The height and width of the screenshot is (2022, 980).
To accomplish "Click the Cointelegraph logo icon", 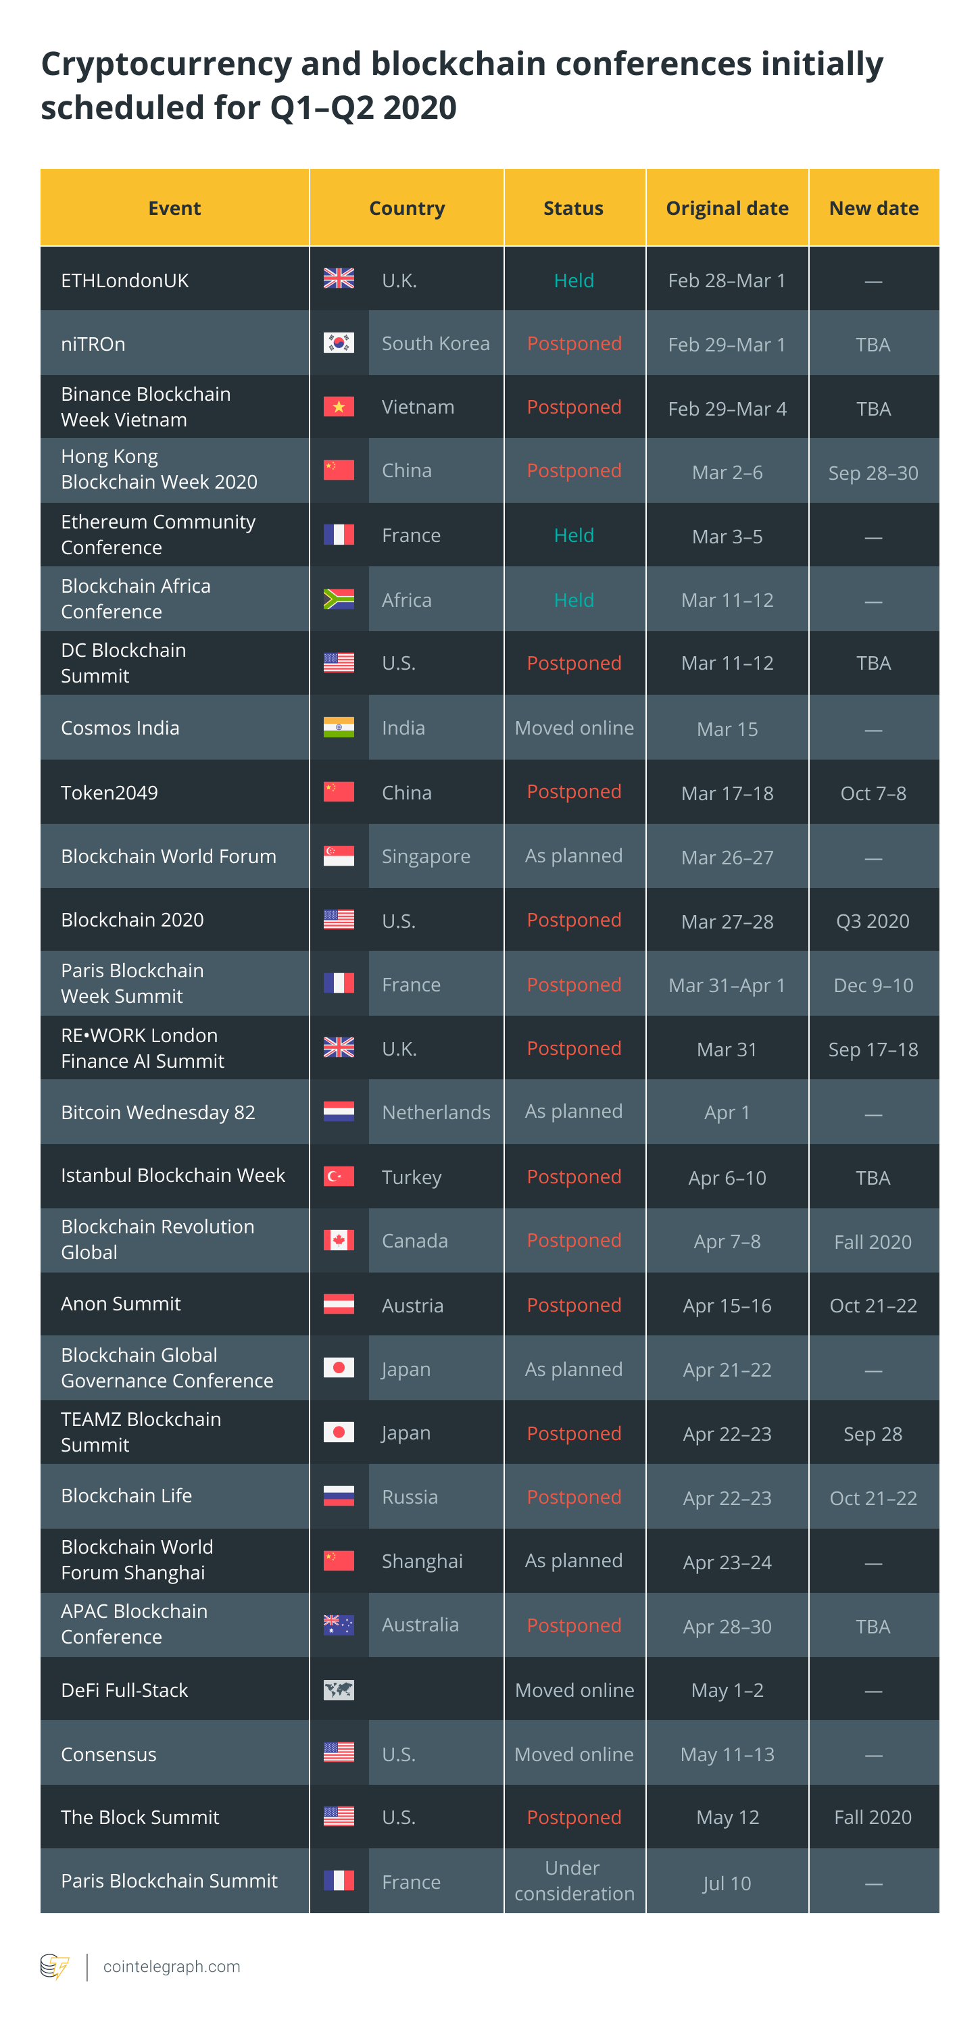I will [55, 1967].
